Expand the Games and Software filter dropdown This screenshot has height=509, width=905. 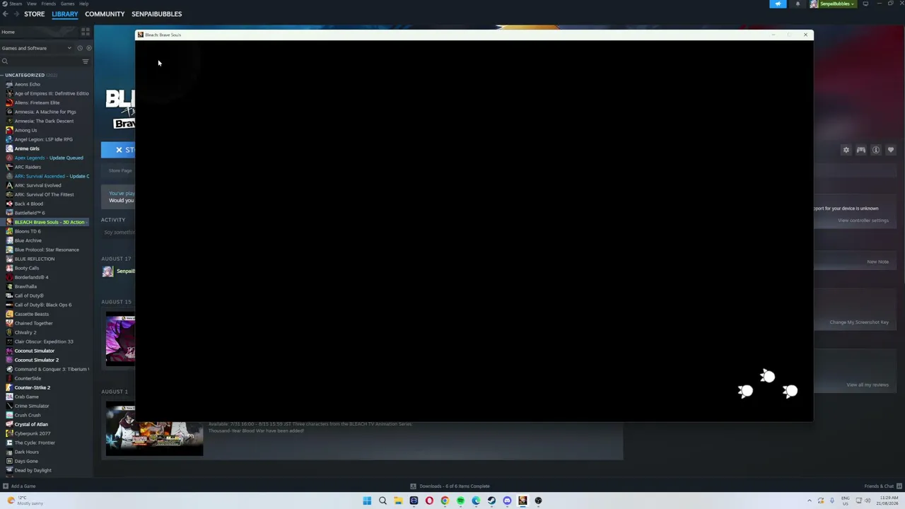(37, 48)
